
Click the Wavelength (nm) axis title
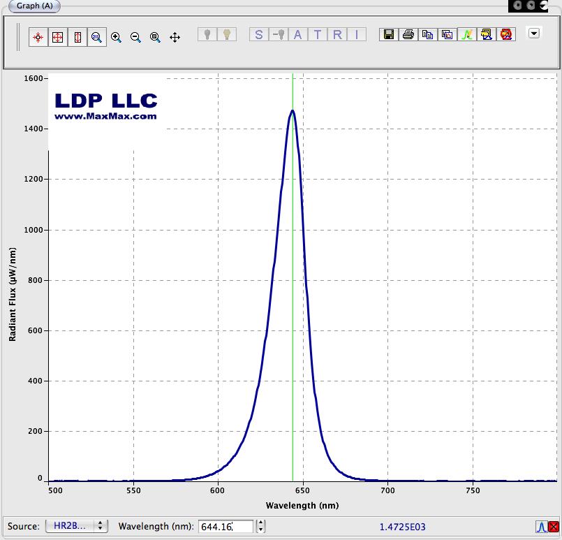[302, 506]
